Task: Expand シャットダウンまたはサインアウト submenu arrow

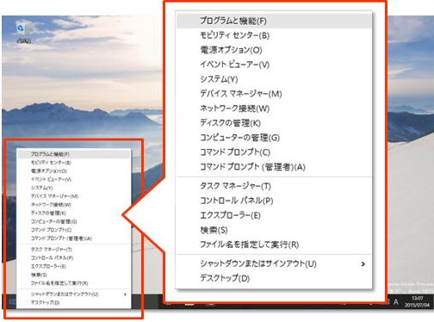Action: click(363, 263)
